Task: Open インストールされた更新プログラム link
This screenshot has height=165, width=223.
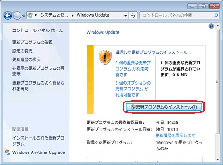Action: click(38, 141)
